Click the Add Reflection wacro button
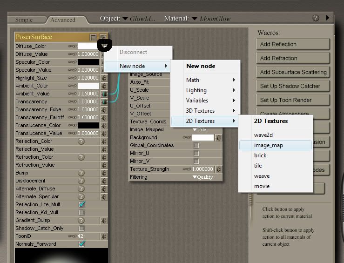 pos(293,44)
